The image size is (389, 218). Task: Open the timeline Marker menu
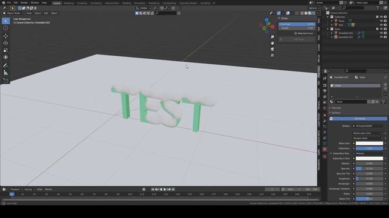pyautogui.click(x=49, y=190)
